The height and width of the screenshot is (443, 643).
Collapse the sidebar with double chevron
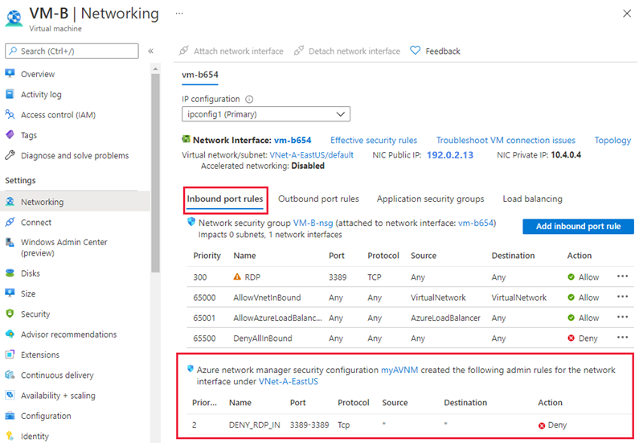pos(150,51)
